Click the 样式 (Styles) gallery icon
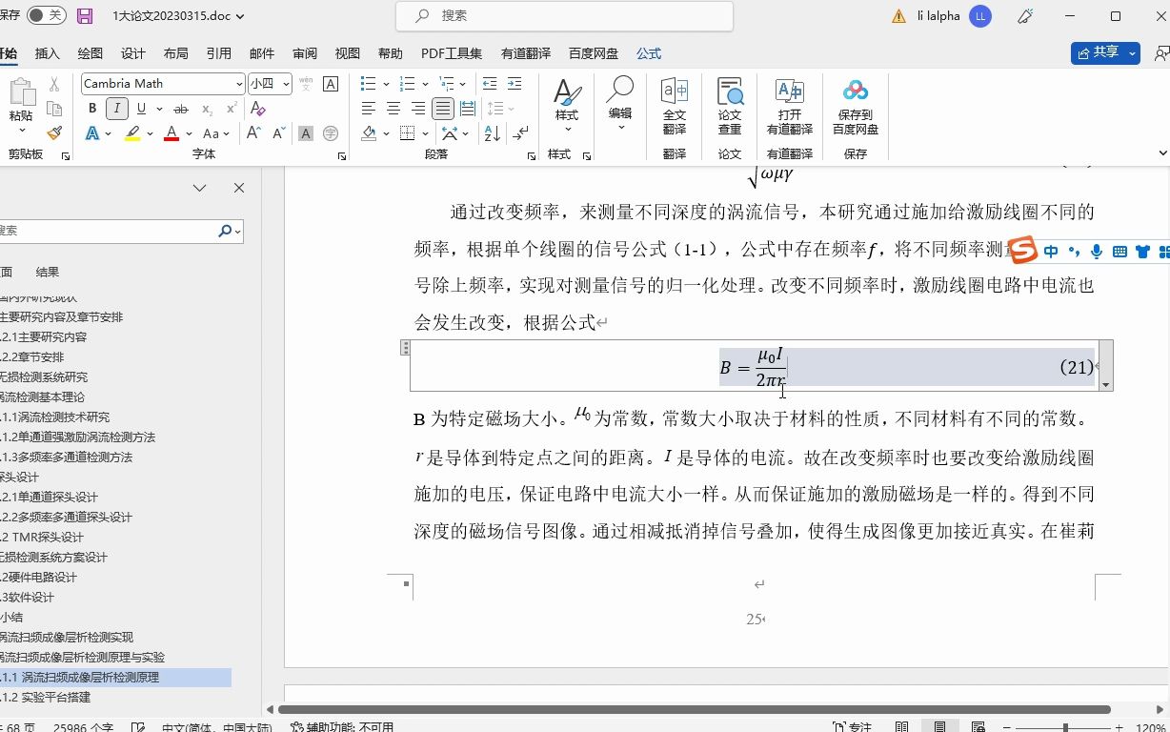Image resolution: width=1170 pixels, height=732 pixels. click(x=567, y=105)
